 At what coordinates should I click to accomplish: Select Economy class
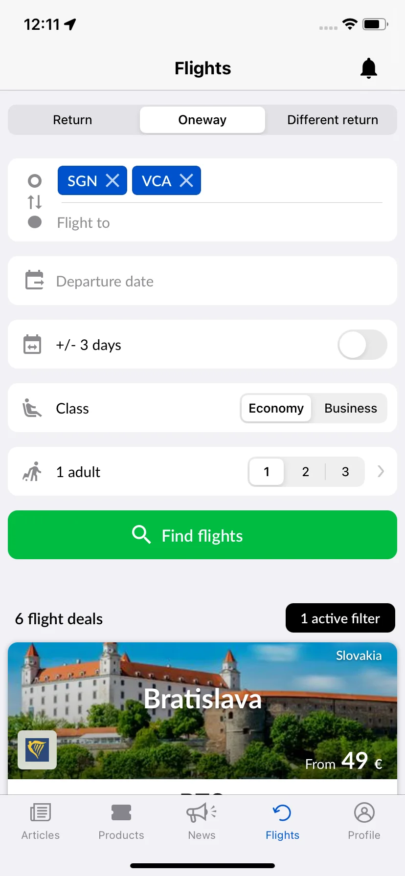tap(276, 408)
